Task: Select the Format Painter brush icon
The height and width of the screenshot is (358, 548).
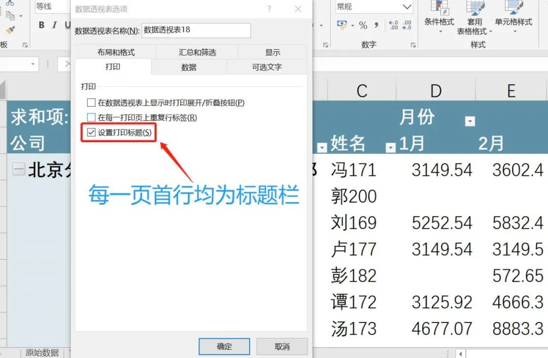Action: (11, 30)
